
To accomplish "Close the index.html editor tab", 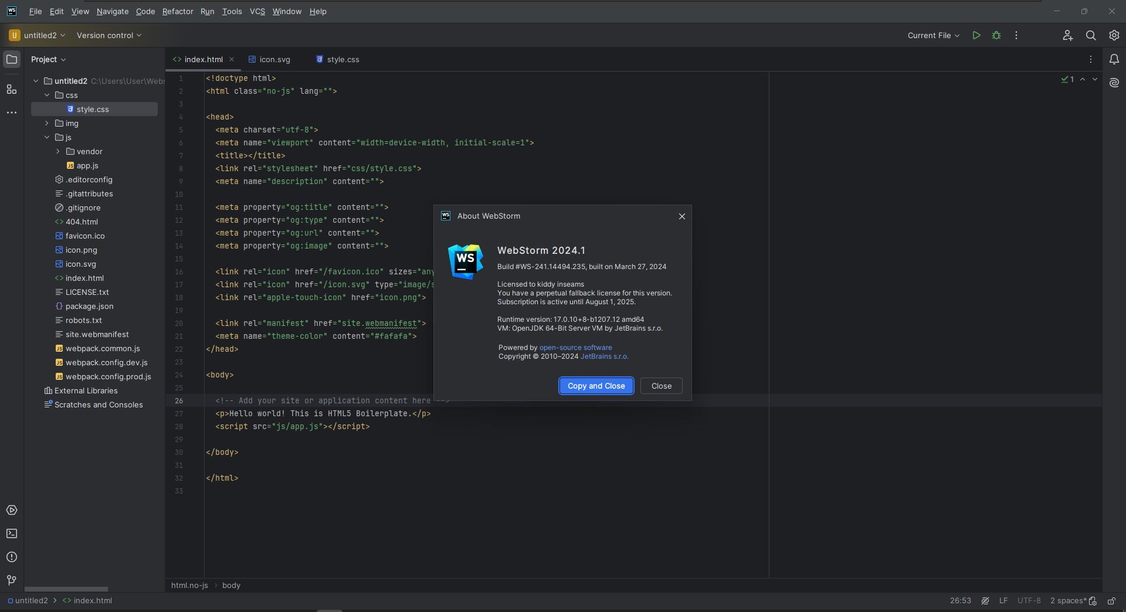I will [232, 59].
